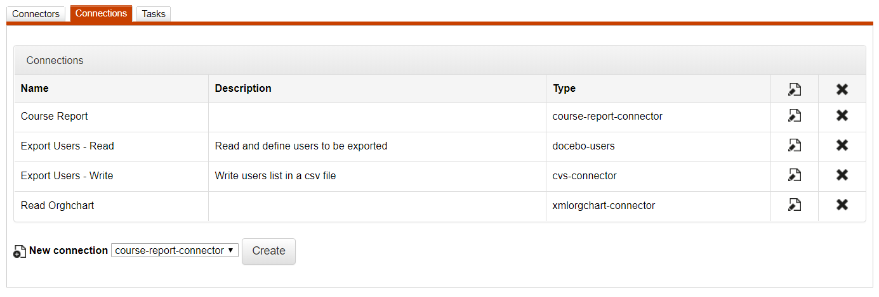Screen dimensions: 879x297
Task: Edit the Export Users - Write connection
Action: click(795, 175)
